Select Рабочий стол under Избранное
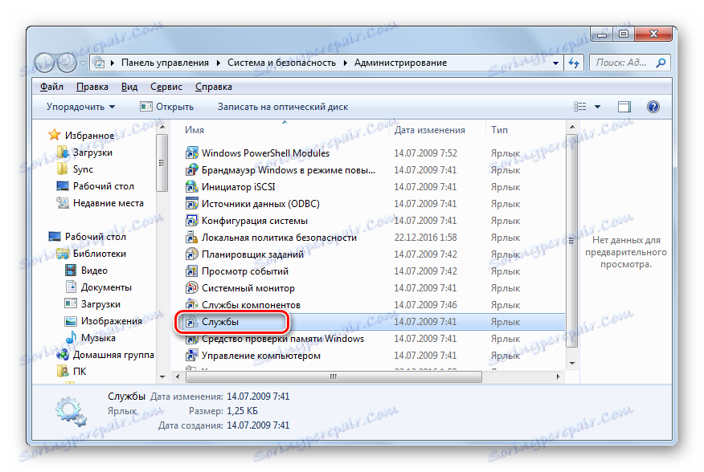 pyautogui.click(x=103, y=186)
